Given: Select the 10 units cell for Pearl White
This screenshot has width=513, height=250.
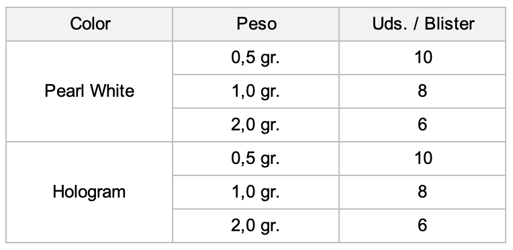Looking at the screenshot, I should pos(423,58).
